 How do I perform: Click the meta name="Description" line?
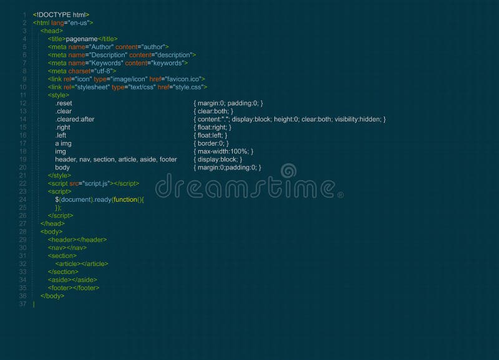click(122, 55)
